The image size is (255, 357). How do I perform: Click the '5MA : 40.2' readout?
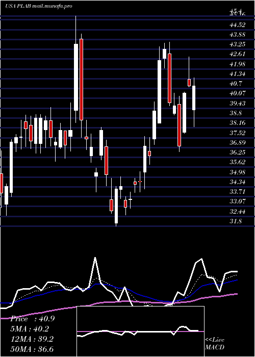(x=30, y=329)
